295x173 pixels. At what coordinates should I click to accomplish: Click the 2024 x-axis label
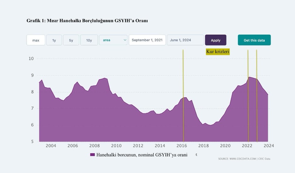pos(269,146)
